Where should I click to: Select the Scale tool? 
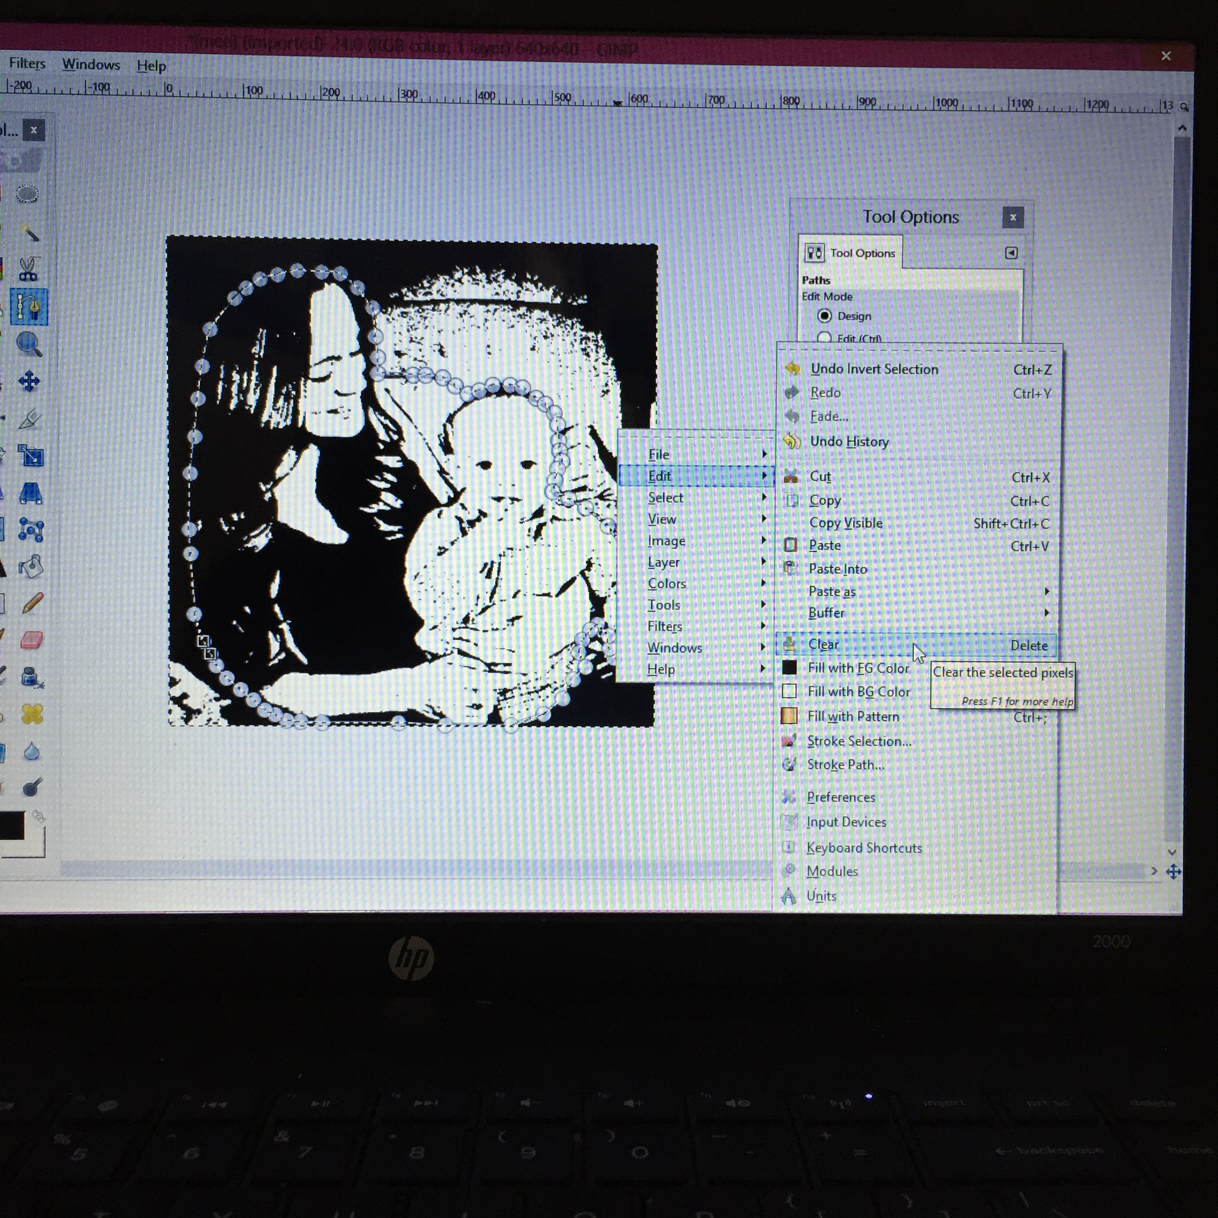(30, 455)
